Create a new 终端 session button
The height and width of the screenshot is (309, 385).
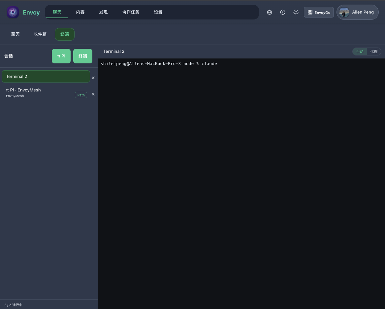[83, 56]
